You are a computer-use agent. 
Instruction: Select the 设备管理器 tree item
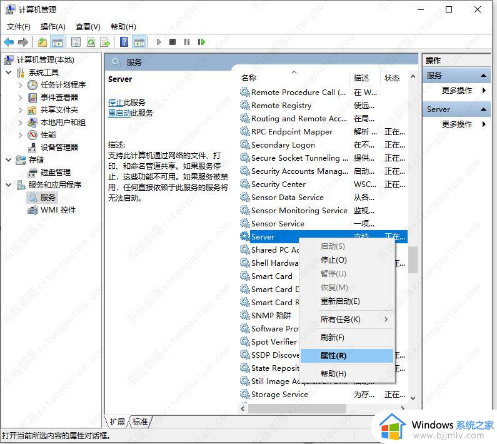pyautogui.click(x=59, y=148)
